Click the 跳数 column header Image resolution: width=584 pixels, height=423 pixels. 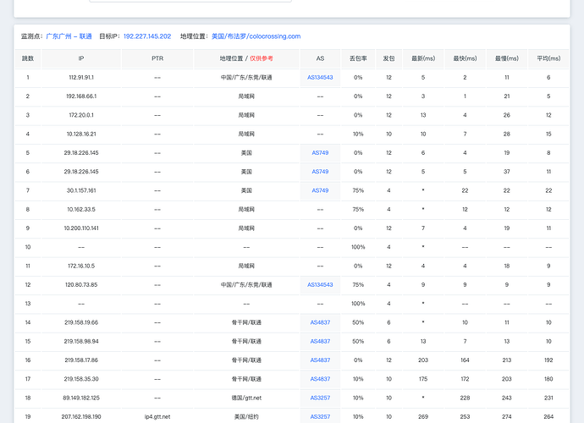(28, 58)
